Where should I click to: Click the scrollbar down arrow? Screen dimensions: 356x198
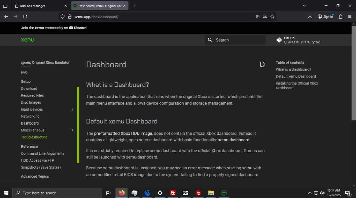[354, 185]
